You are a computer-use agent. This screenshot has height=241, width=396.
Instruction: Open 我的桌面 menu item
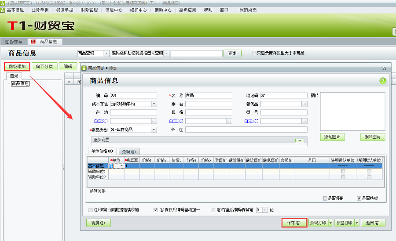[x=248, y=10]
